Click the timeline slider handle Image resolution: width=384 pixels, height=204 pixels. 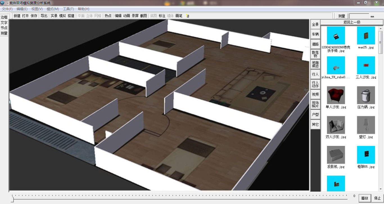click(12, 199)
